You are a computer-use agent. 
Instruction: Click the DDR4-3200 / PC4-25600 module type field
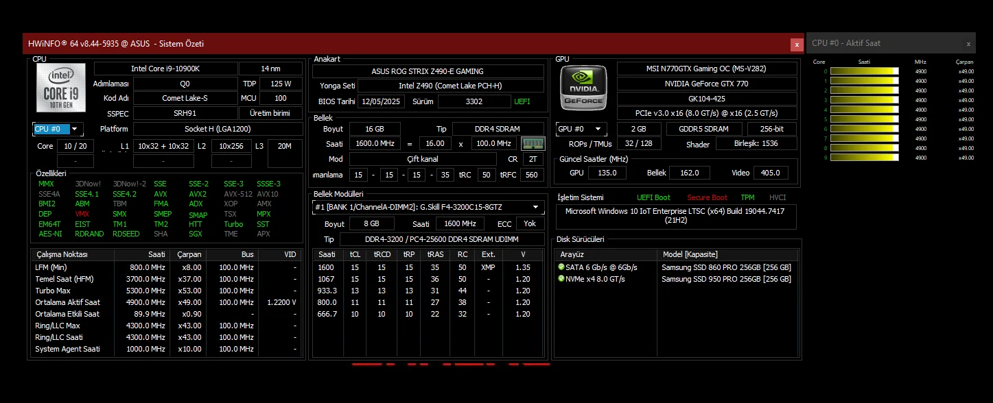pos(441,239)
